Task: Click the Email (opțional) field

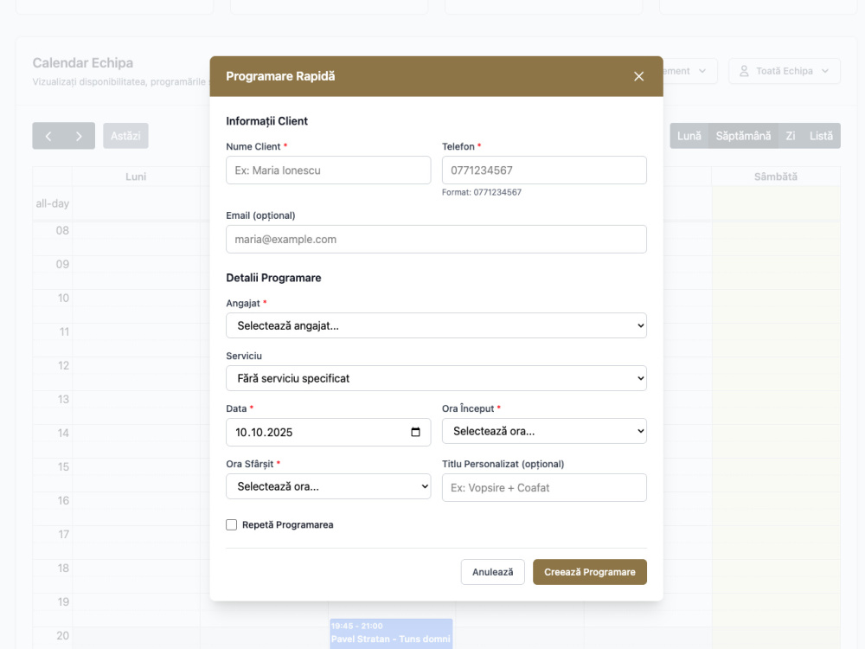Action: [436, 239]
